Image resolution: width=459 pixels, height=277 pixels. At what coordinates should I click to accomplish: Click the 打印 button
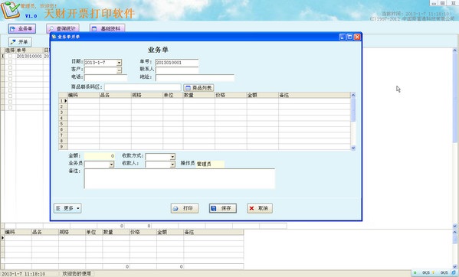[185, 208]
